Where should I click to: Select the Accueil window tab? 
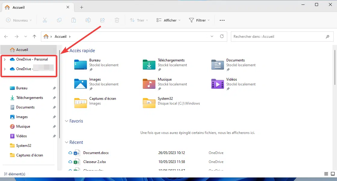(x=38, y=7)
